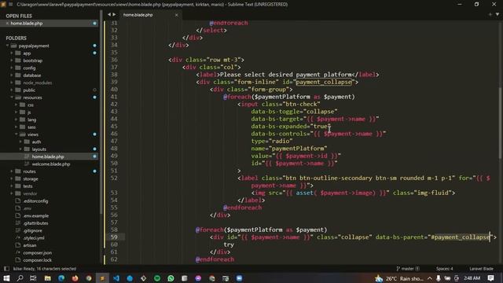
Task: Add new tab with plus icon
Action: 490,14
